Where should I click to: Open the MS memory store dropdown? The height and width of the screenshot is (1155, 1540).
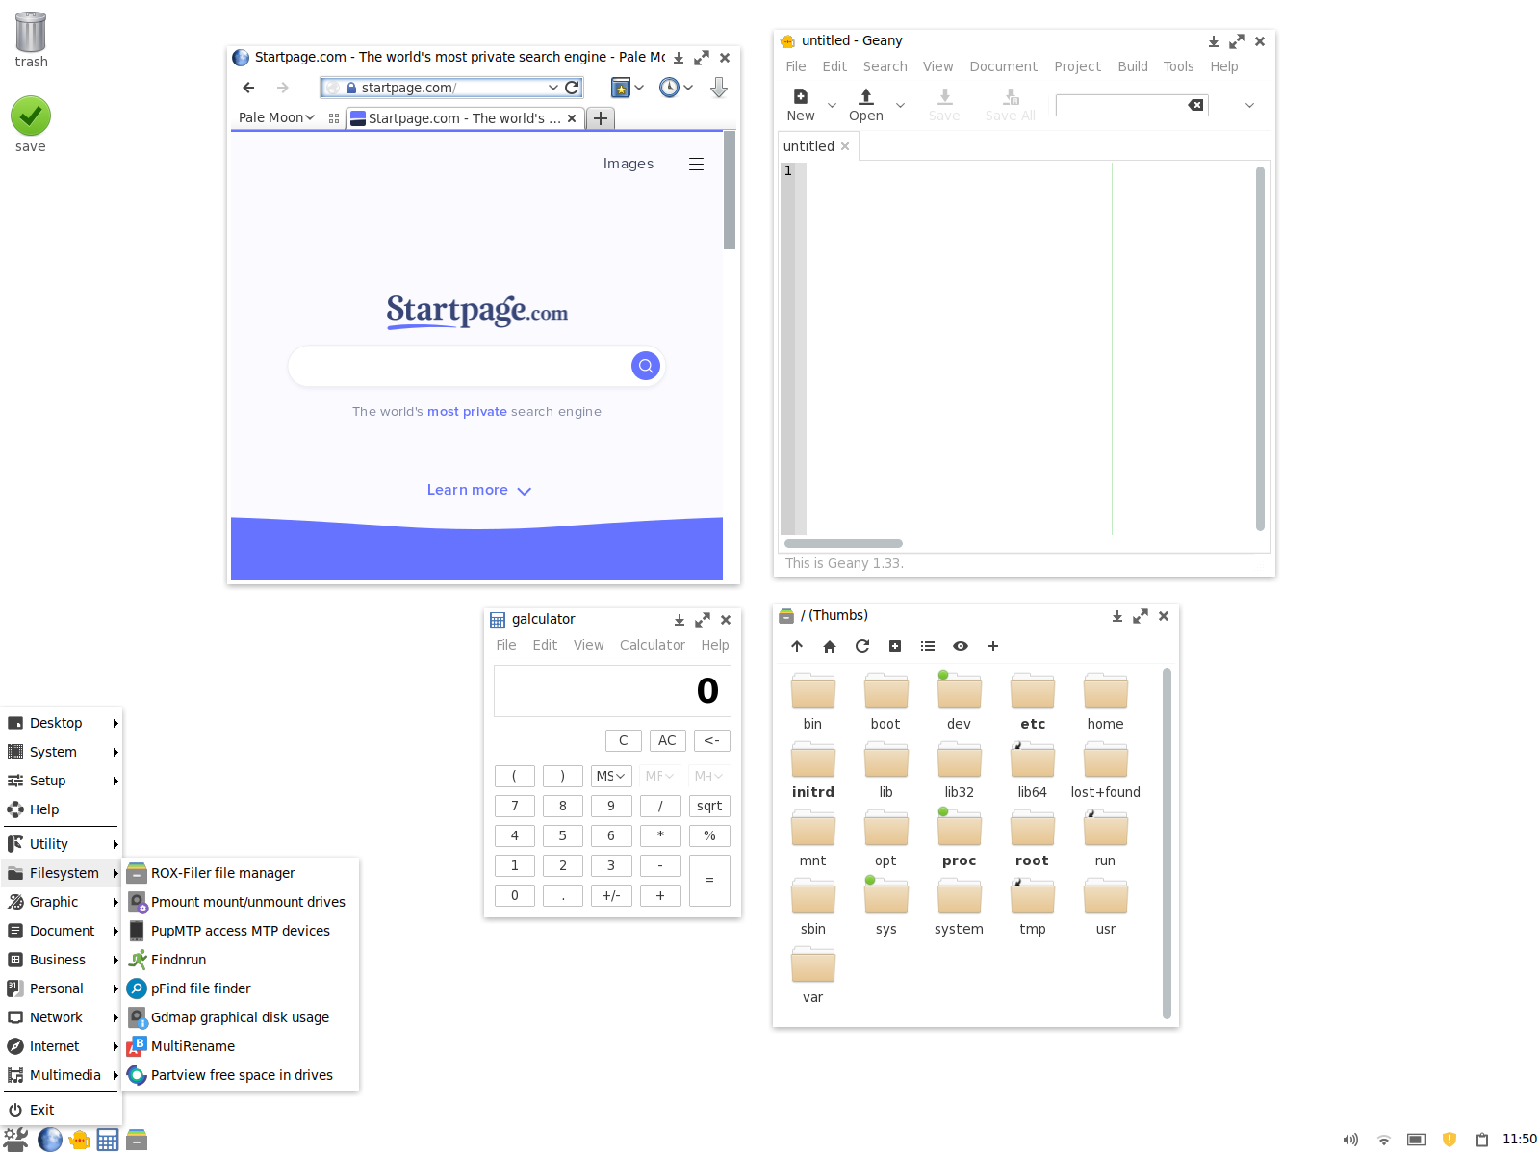coord(611,776)
